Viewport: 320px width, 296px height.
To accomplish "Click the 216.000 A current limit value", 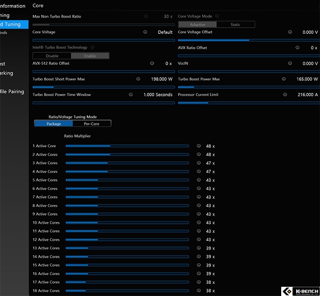I will tap(308, 94).
